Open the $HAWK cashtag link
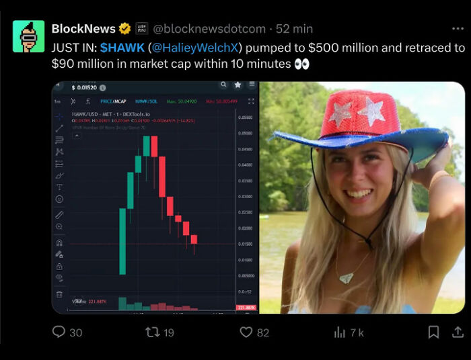Viewport: 471px width, 360px height. (122, 48)
